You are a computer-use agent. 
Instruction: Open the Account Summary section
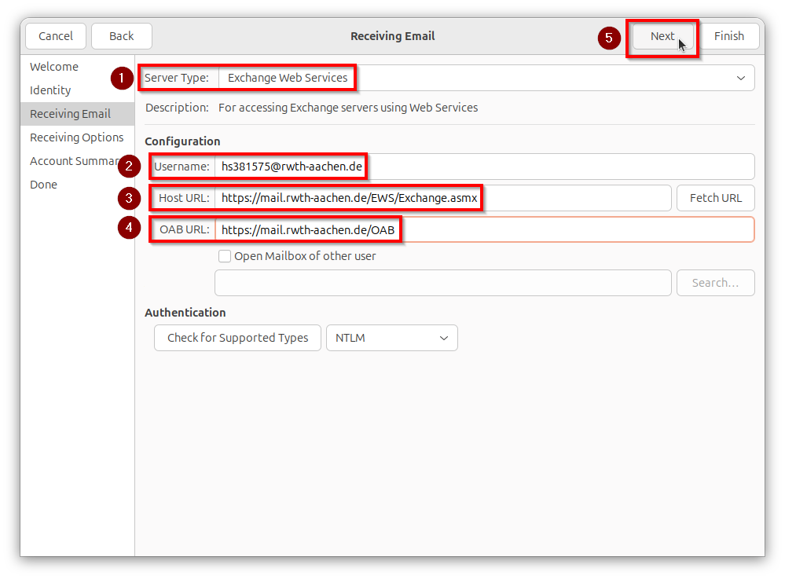pyautogui.click(x=73, y=160)
